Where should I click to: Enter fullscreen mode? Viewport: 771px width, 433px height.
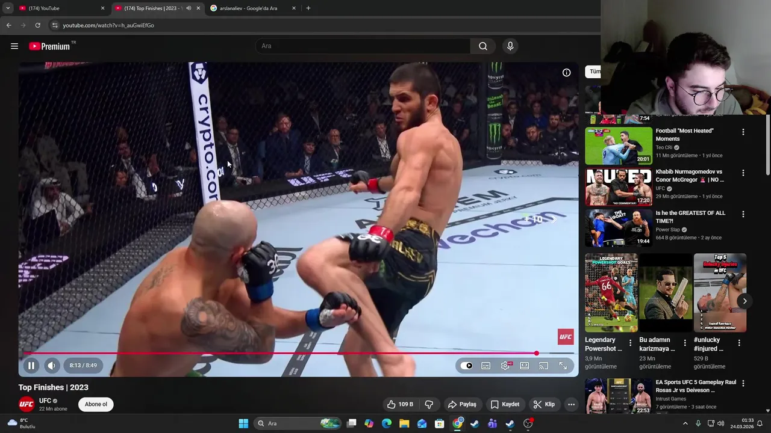[563, 366]
